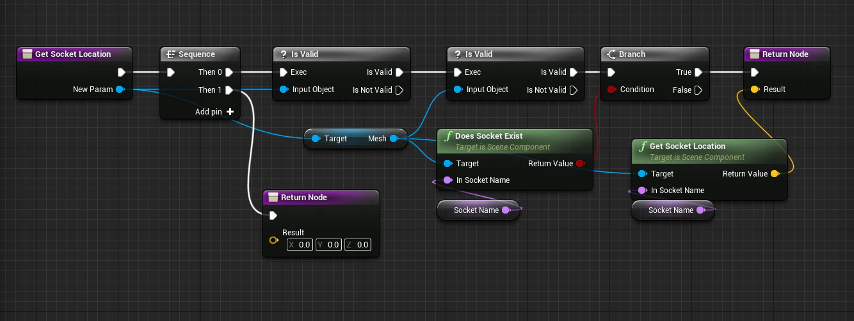Edit the Result X value field
The width and height of the screenshot is (854, 321).
300,245
